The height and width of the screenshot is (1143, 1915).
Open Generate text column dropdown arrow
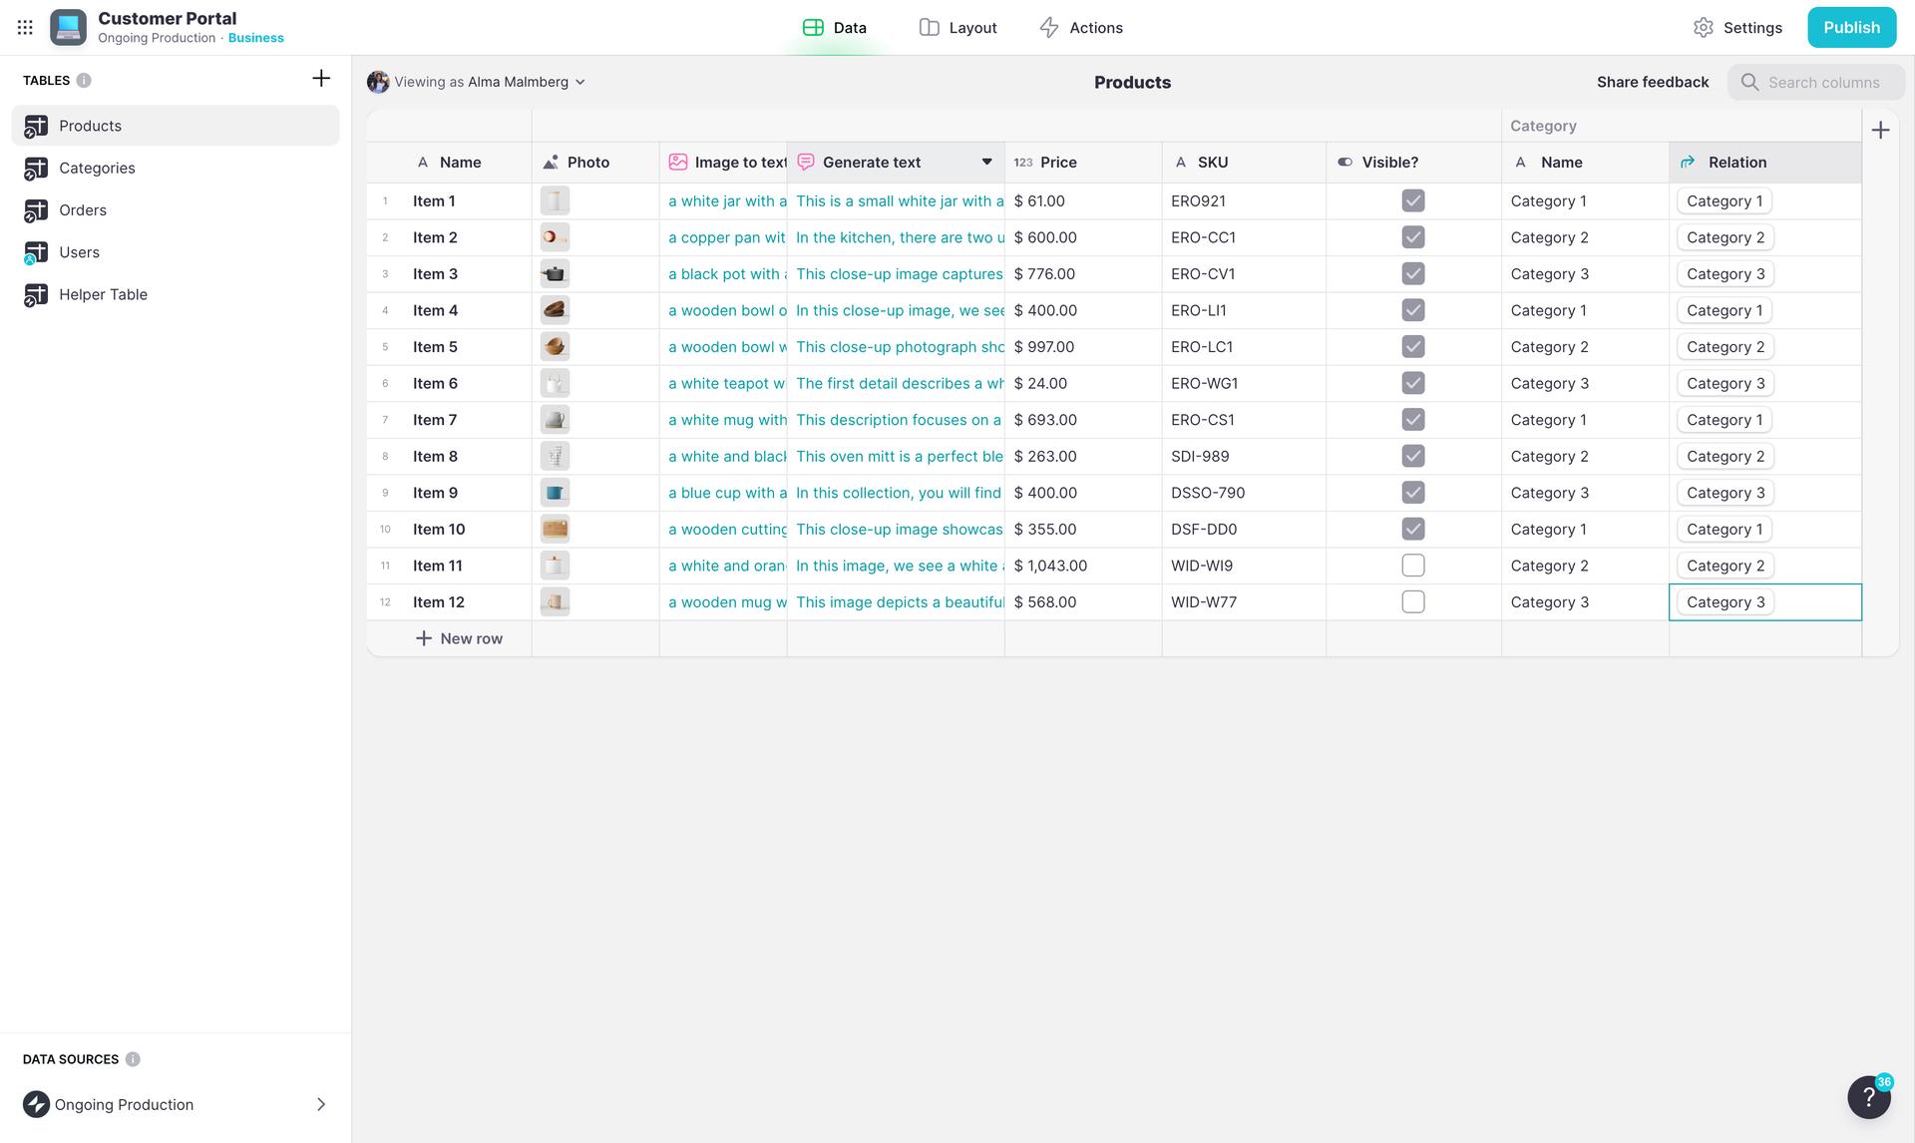(986, 163)
